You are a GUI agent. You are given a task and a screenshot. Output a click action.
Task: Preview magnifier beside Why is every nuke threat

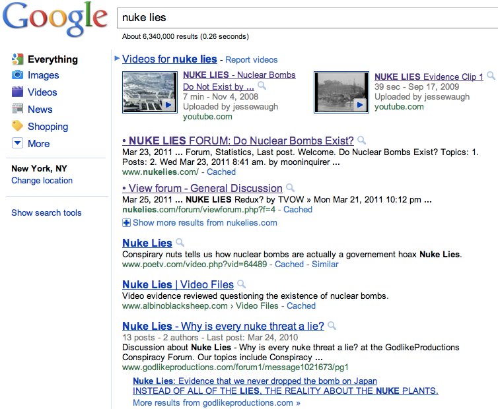click(x=332, y=325)
